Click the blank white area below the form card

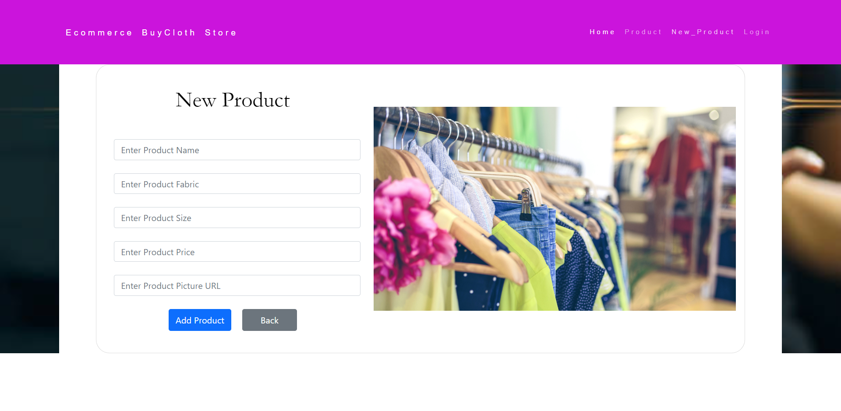click(420, 382)
